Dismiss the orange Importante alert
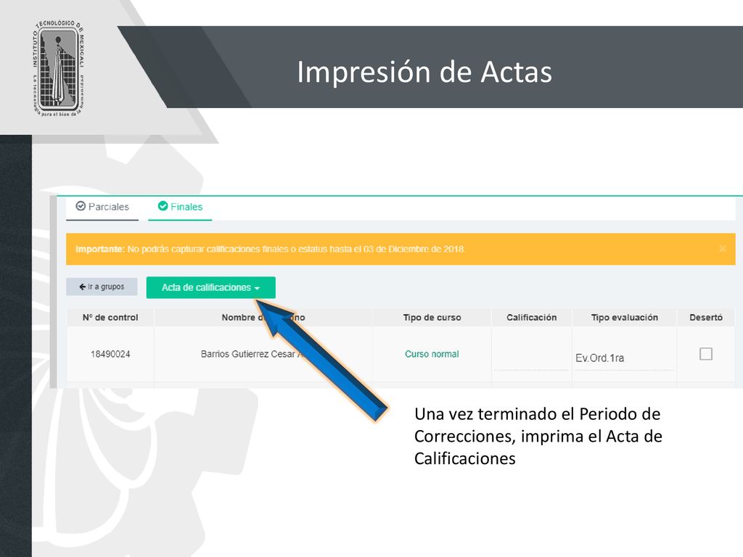 click(722, 249)
